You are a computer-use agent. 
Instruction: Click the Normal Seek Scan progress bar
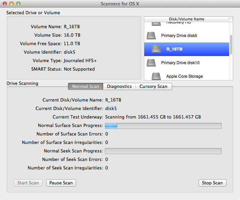(163, 151)
